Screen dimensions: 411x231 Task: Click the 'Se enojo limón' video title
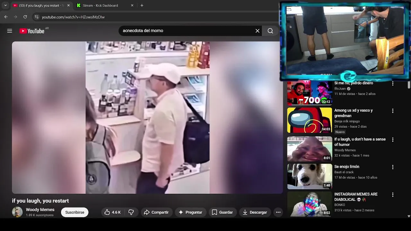347,167
